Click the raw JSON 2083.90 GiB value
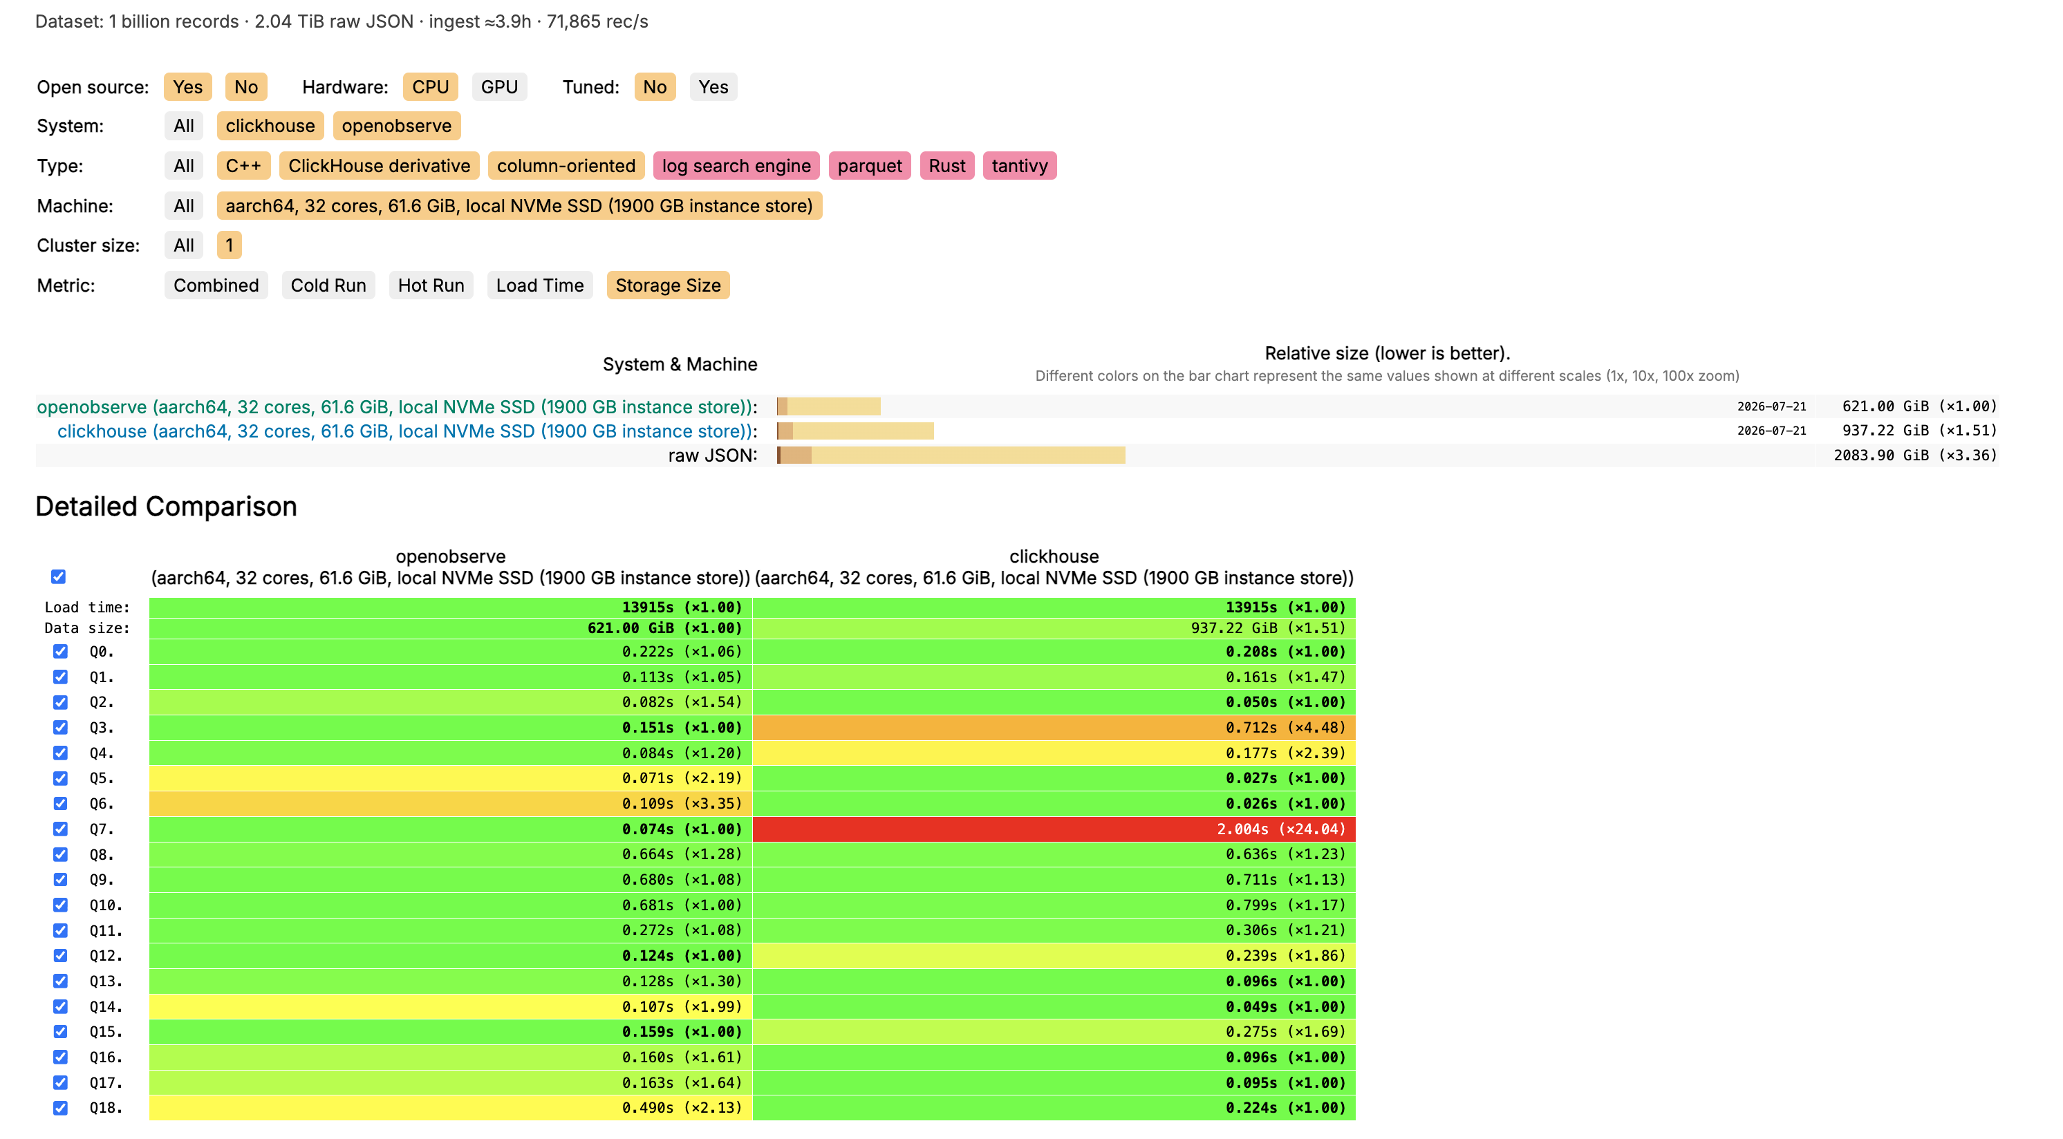The height and width of the screenshot is (1139, 2063). click(1916, 455)
